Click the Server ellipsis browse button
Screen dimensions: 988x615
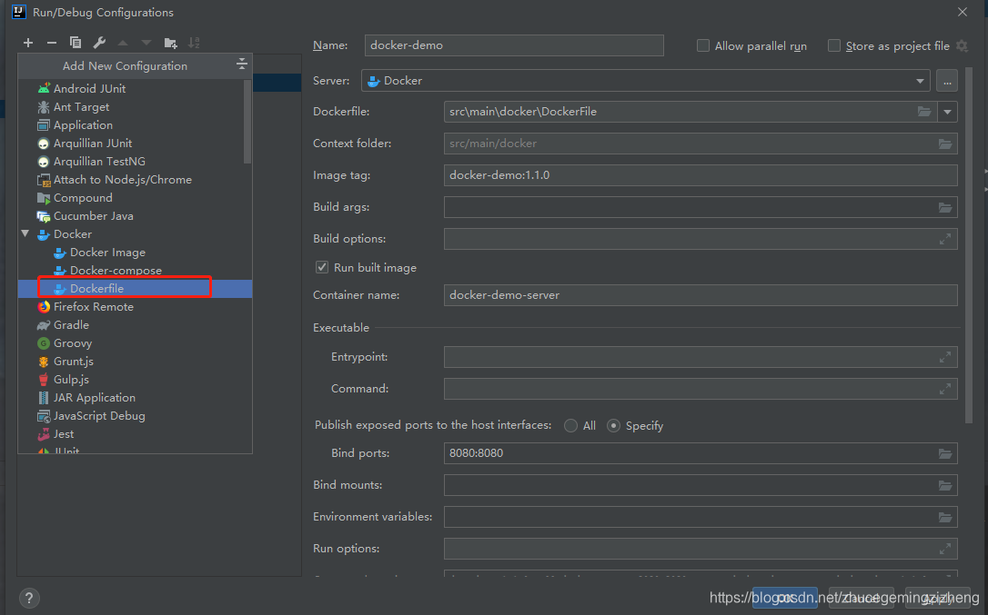click(x=947, y=81)
